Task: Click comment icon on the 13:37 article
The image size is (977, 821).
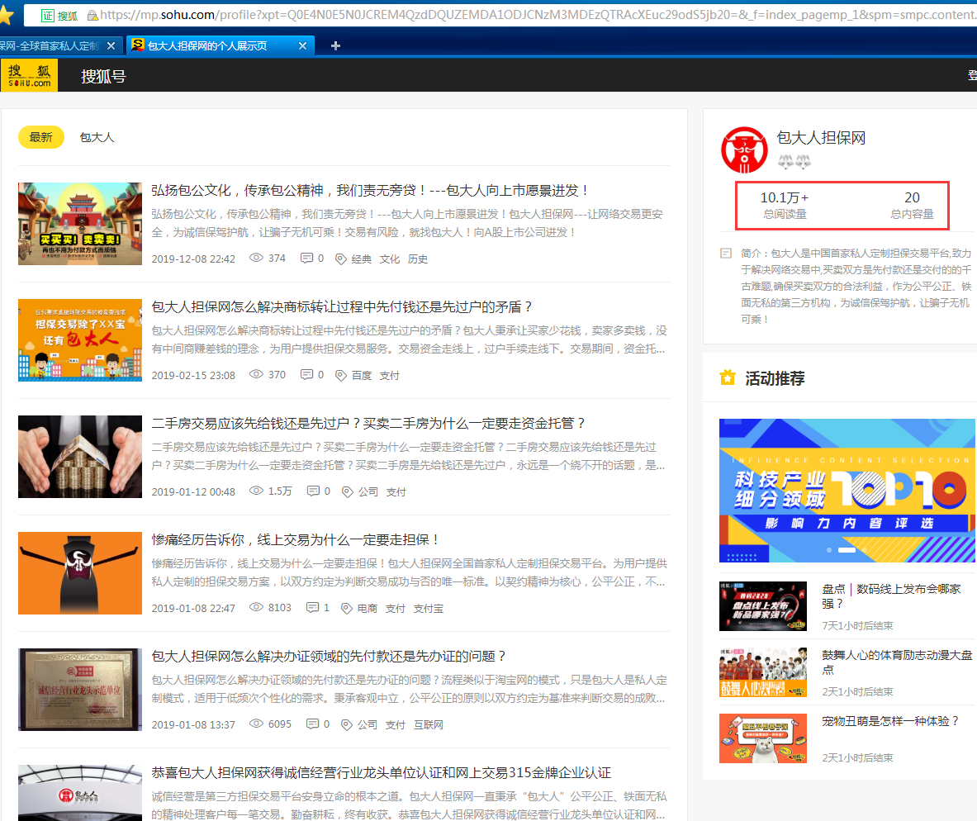Action: pyautogui.click(x=313, y=724)
